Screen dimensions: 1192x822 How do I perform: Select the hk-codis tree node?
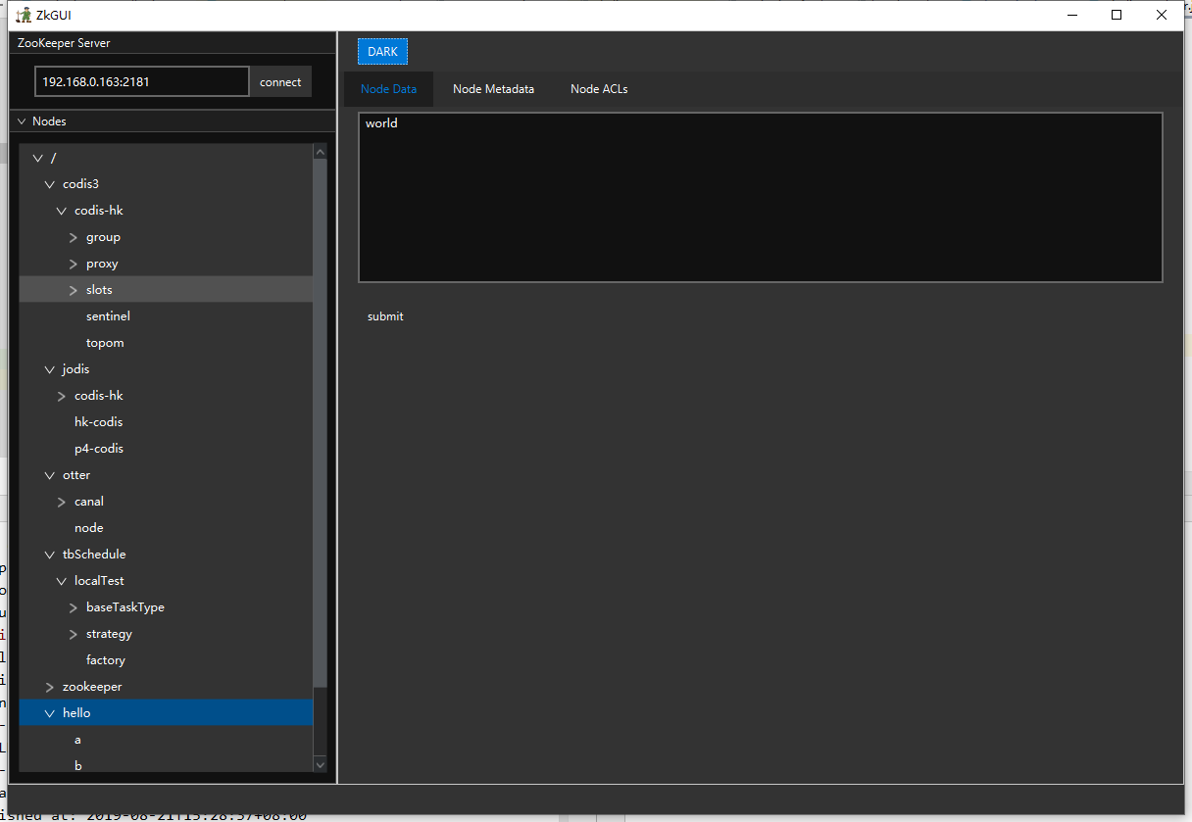[98, 422]
